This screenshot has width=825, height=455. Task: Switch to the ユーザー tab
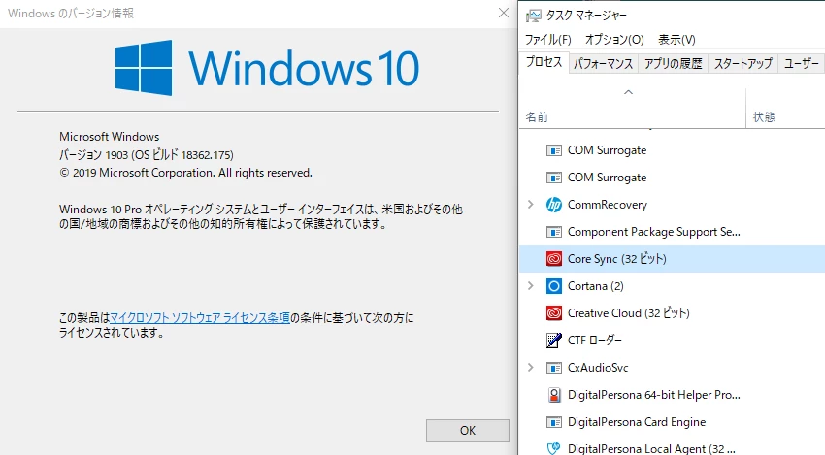(801, 64)
